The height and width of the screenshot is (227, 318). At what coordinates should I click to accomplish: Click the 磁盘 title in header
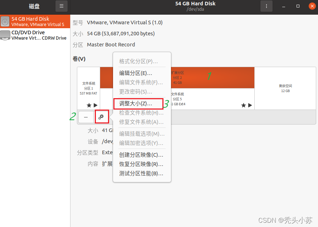(34, 6)
